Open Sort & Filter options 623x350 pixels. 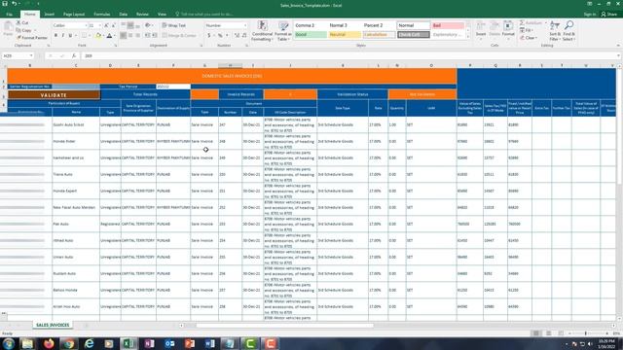(555, 30)
